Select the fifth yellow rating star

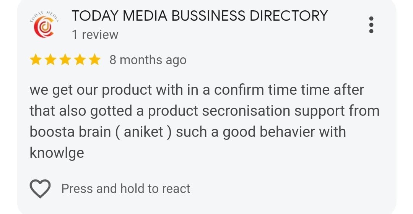(x=94, y=60)
